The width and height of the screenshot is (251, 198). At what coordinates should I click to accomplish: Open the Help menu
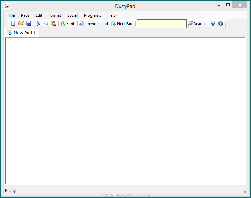(111, 15)
